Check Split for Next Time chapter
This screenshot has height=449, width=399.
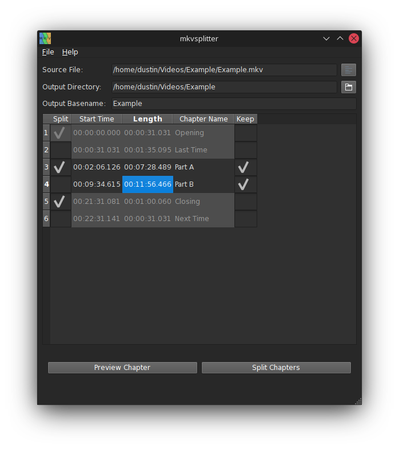pyautogui.click(x=61, y=219)
